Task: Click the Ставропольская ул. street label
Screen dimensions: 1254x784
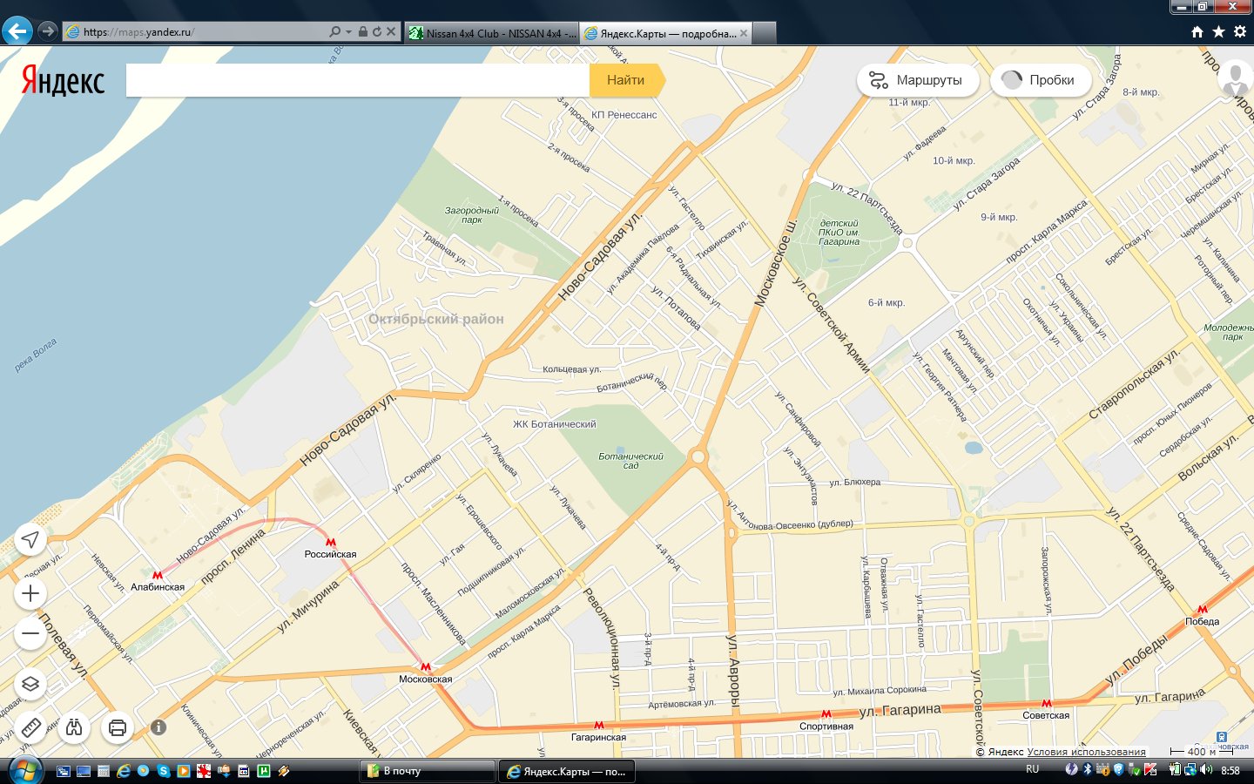Action: pos(1134,384)
